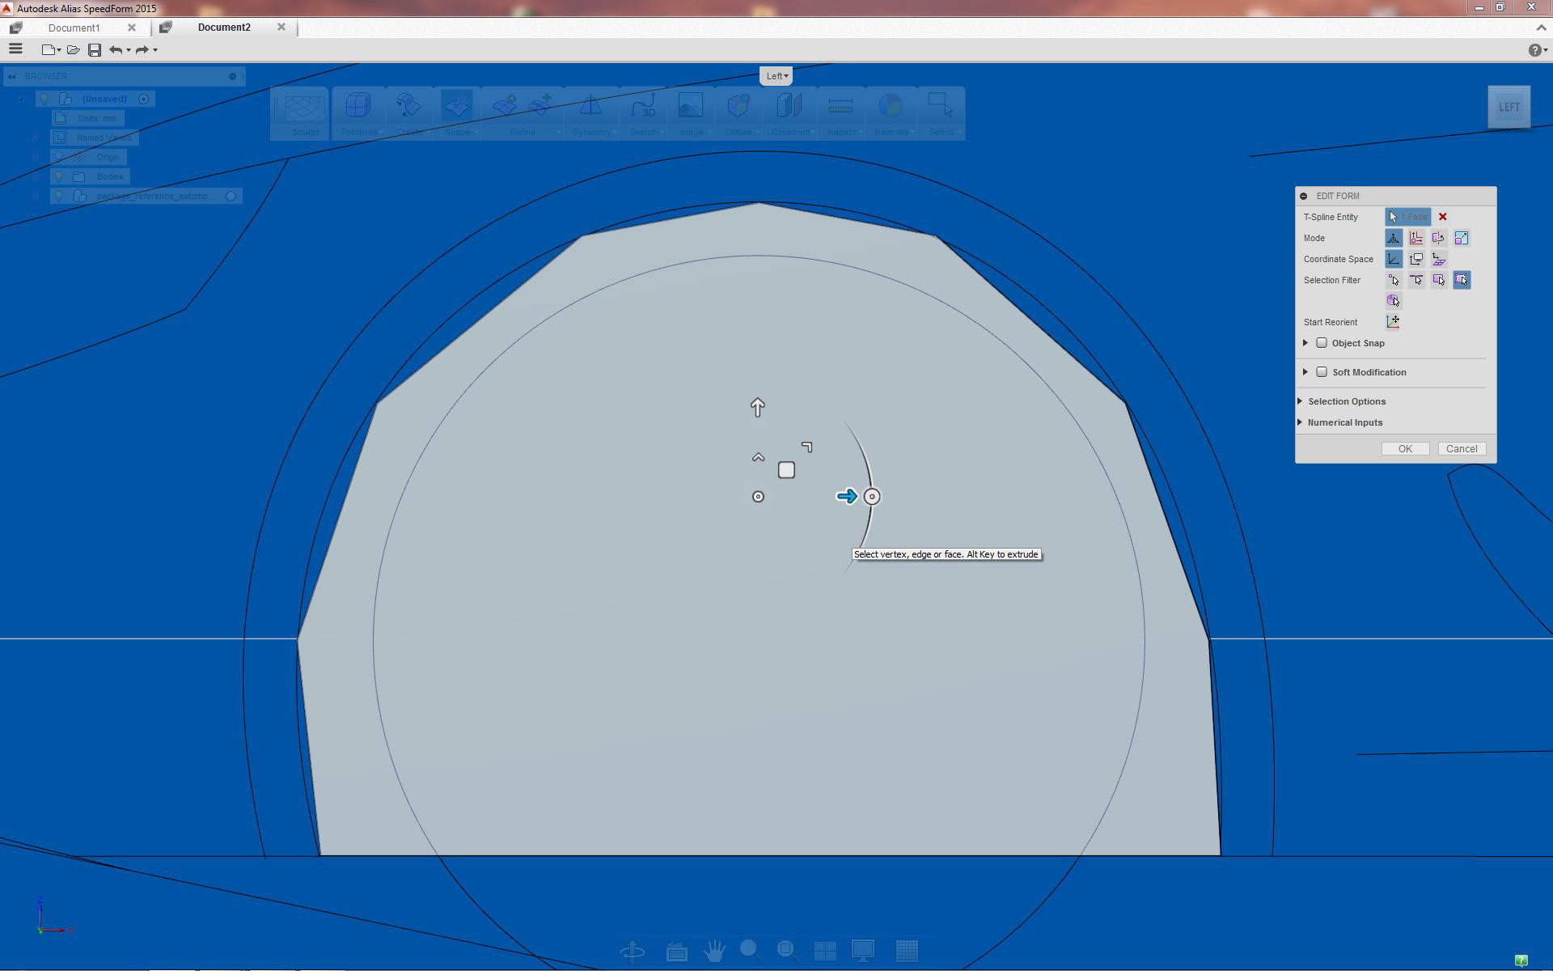Choose scale mode icon in Edit Form

(1462, 238)
